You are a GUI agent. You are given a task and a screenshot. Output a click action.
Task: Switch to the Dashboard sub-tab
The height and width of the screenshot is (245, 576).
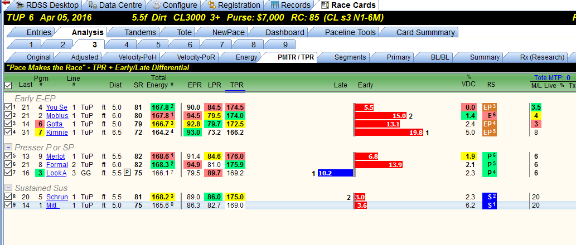279,32
